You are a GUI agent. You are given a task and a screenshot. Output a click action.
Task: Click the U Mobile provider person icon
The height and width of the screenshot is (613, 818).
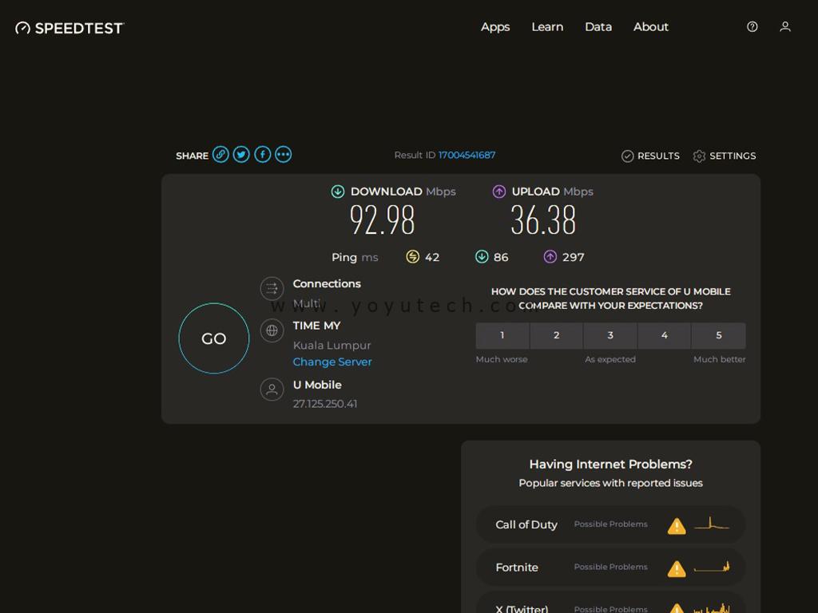click(272, 390)
